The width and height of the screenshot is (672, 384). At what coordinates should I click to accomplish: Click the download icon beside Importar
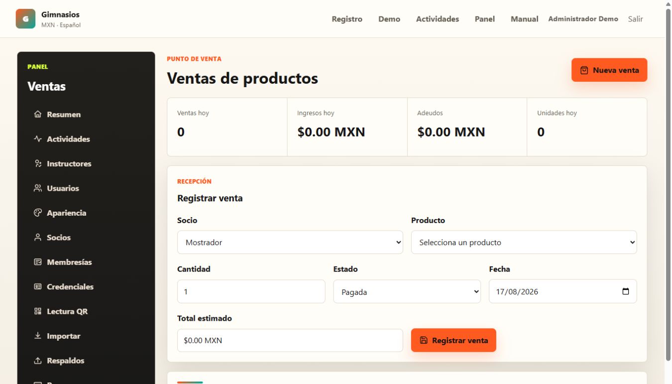(x=38, y=336)
